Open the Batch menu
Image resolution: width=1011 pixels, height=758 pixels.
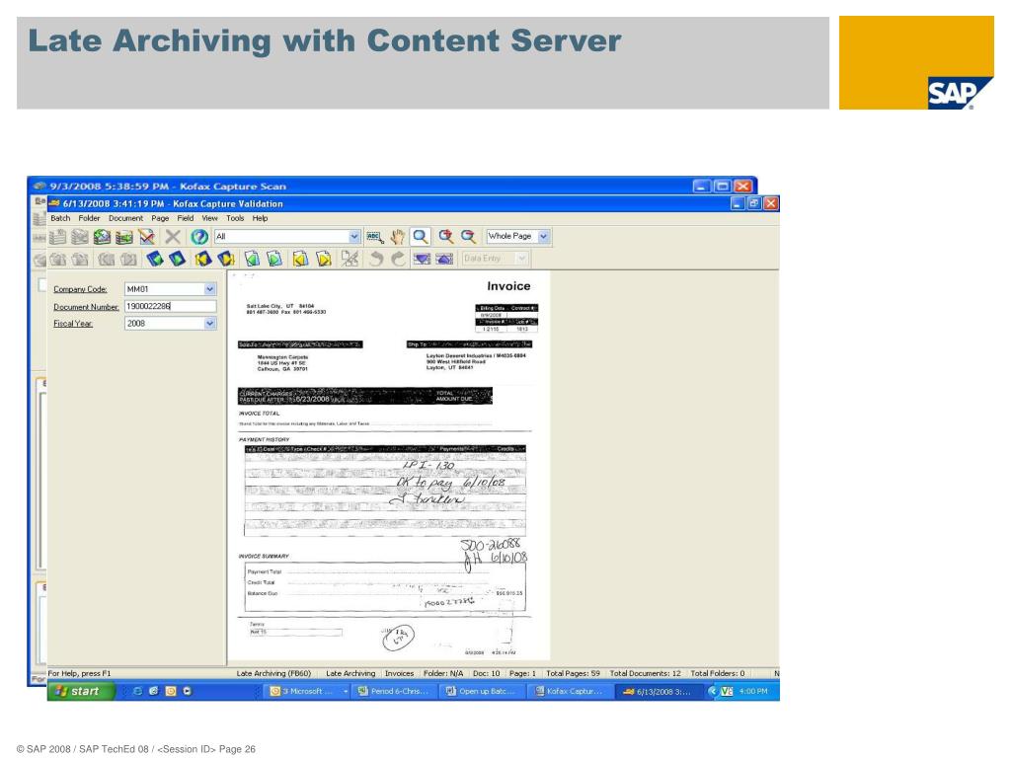pos(60,218)
